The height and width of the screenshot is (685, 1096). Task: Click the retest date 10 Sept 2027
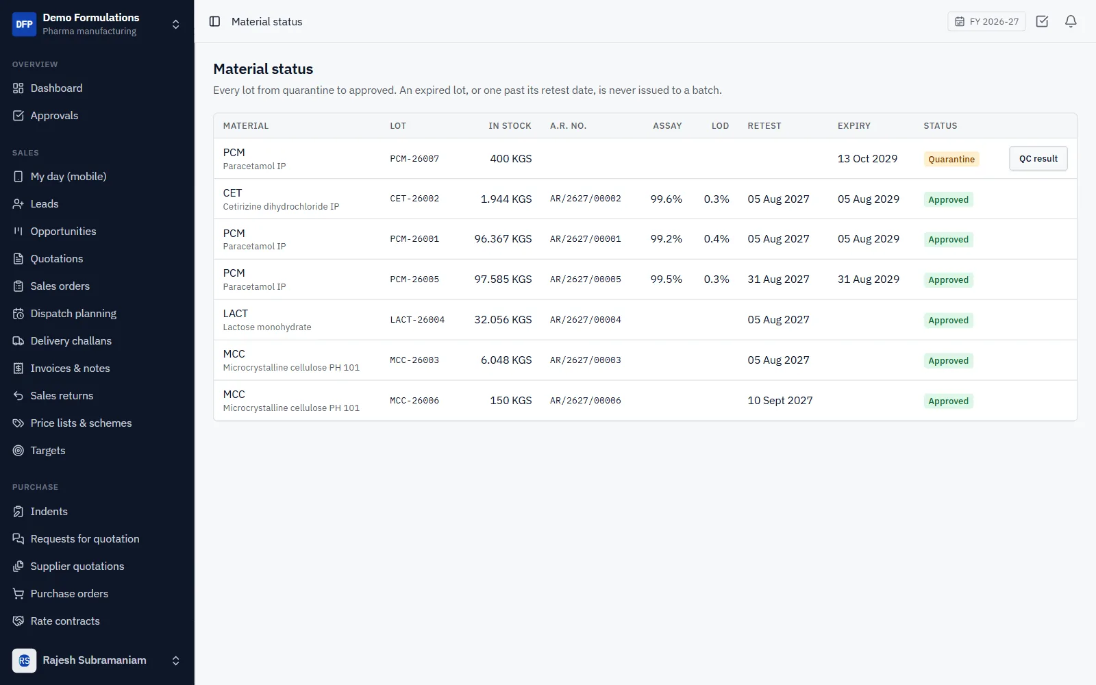click(780, 401)
